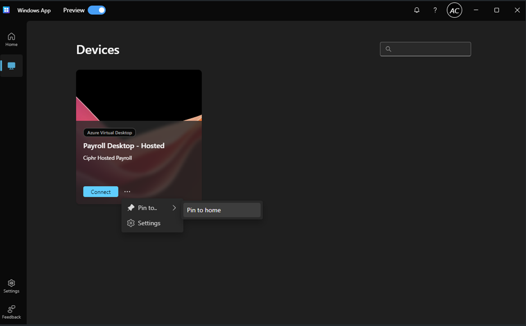This screenshot has width=526, height=326.
Task: Minimize the Windows App window
Action: click(476, 10)
